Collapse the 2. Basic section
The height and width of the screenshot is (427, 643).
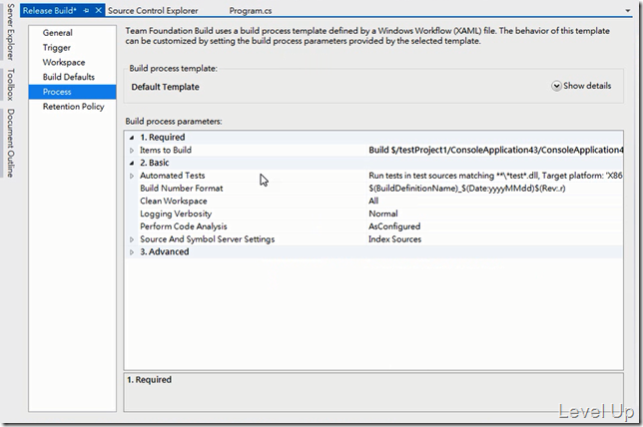point(132,163)
